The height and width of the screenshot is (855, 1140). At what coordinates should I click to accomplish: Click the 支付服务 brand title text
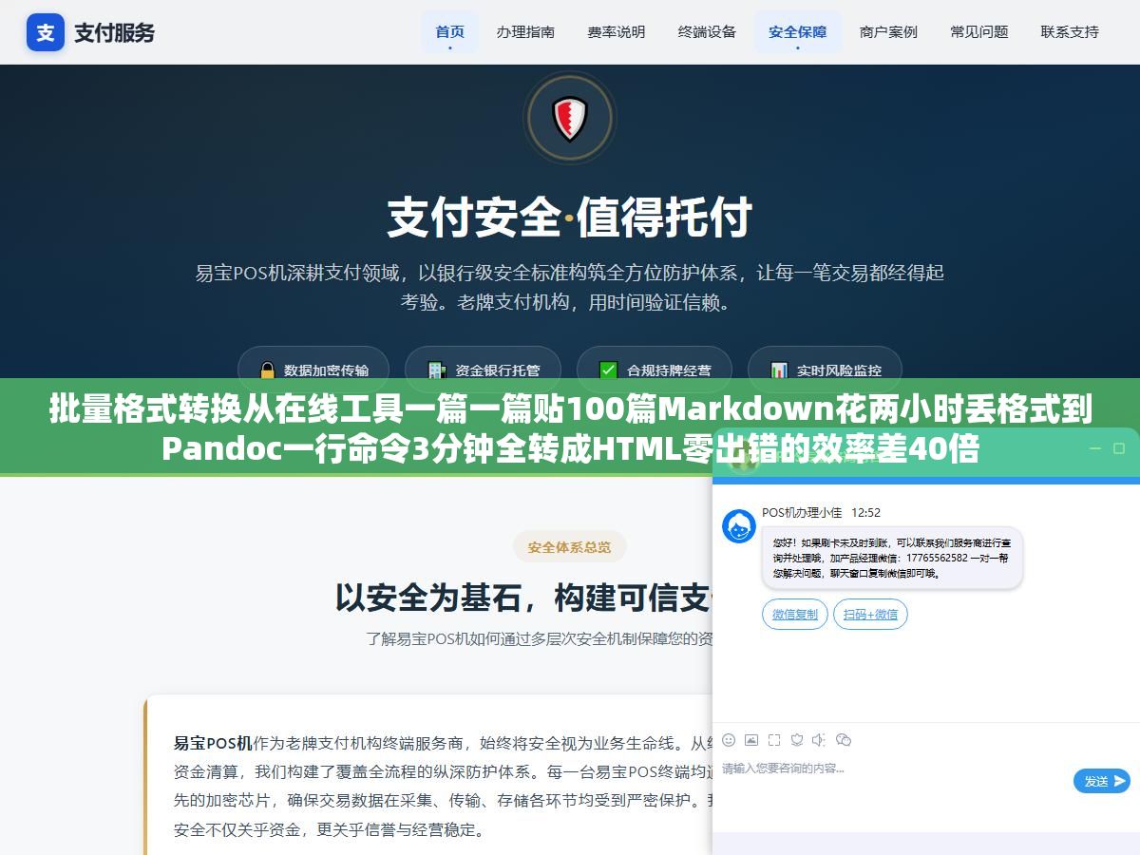114,32
